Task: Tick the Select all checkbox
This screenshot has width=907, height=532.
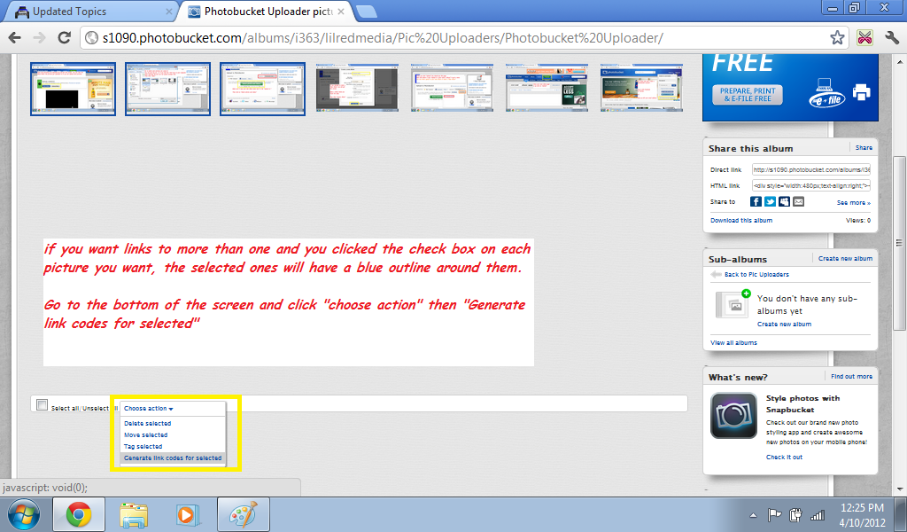Action: pos(42,405)
